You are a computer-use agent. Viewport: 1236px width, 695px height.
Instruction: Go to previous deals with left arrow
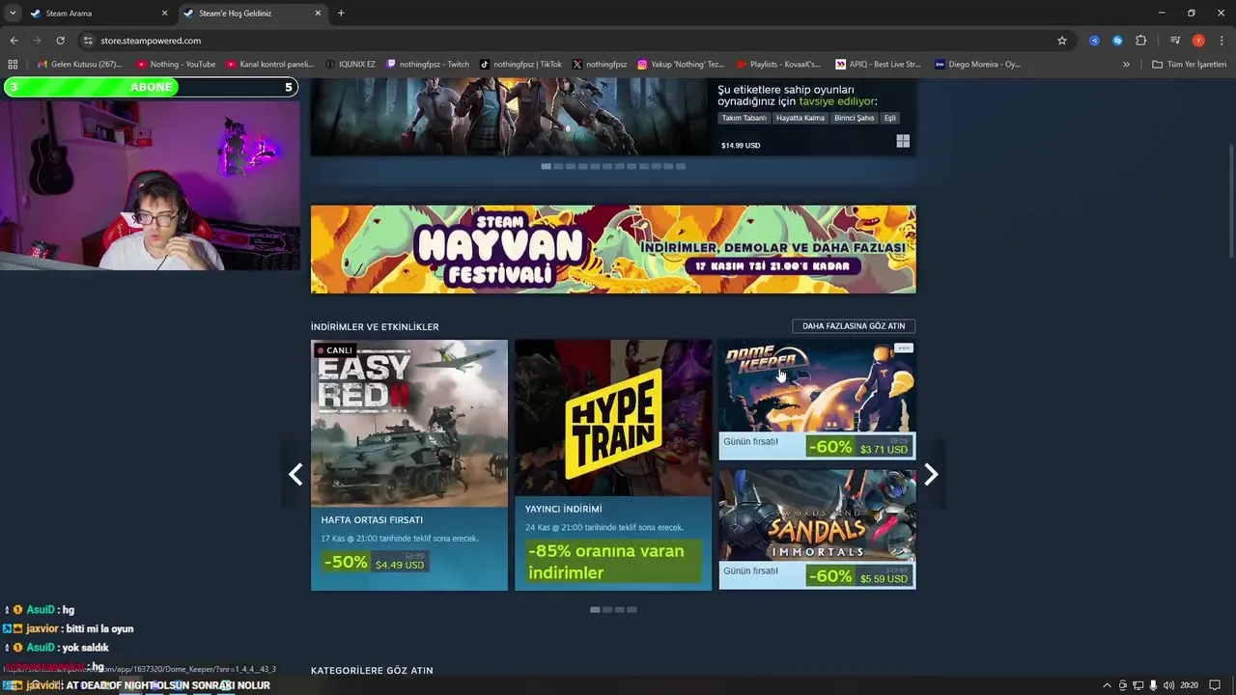296,474
